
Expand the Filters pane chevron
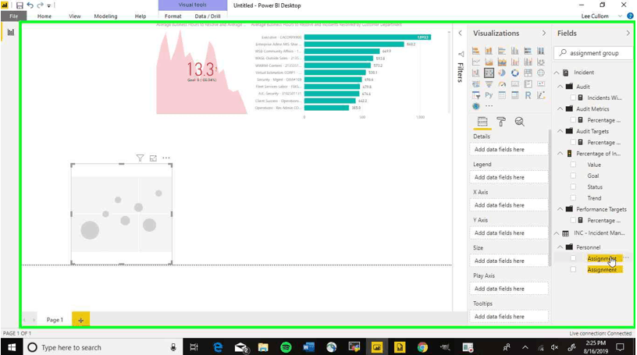coord(461,33)
